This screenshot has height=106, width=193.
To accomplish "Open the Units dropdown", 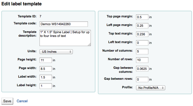I will (x=56, y=52).
